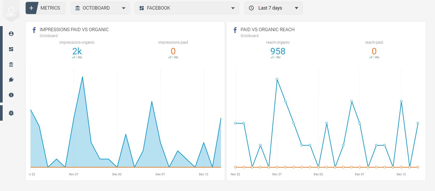435x191 pixels.
Task: Open the info sidebar icon
Action: 11,95
